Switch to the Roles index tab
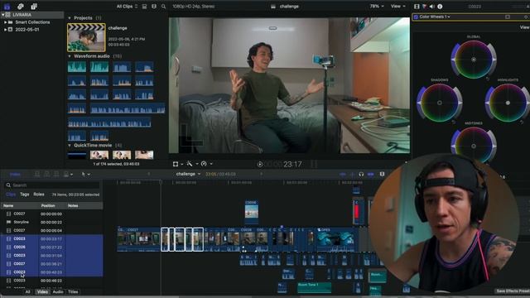The width and height of the screenshot is (530, 298). (39, 195)
